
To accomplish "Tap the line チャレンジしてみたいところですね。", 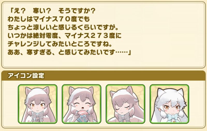I will pyautogui.click(x=60, y=44).
